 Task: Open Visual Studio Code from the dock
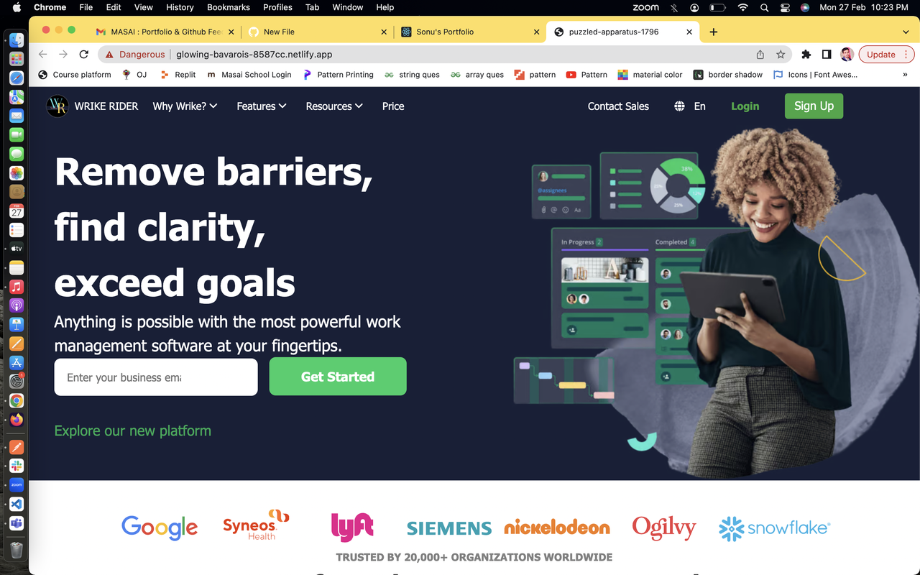click(x=17, y=504)
